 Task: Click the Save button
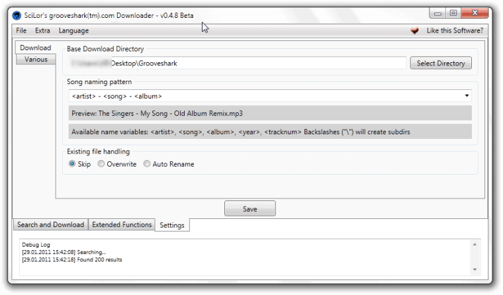point(250,209)
